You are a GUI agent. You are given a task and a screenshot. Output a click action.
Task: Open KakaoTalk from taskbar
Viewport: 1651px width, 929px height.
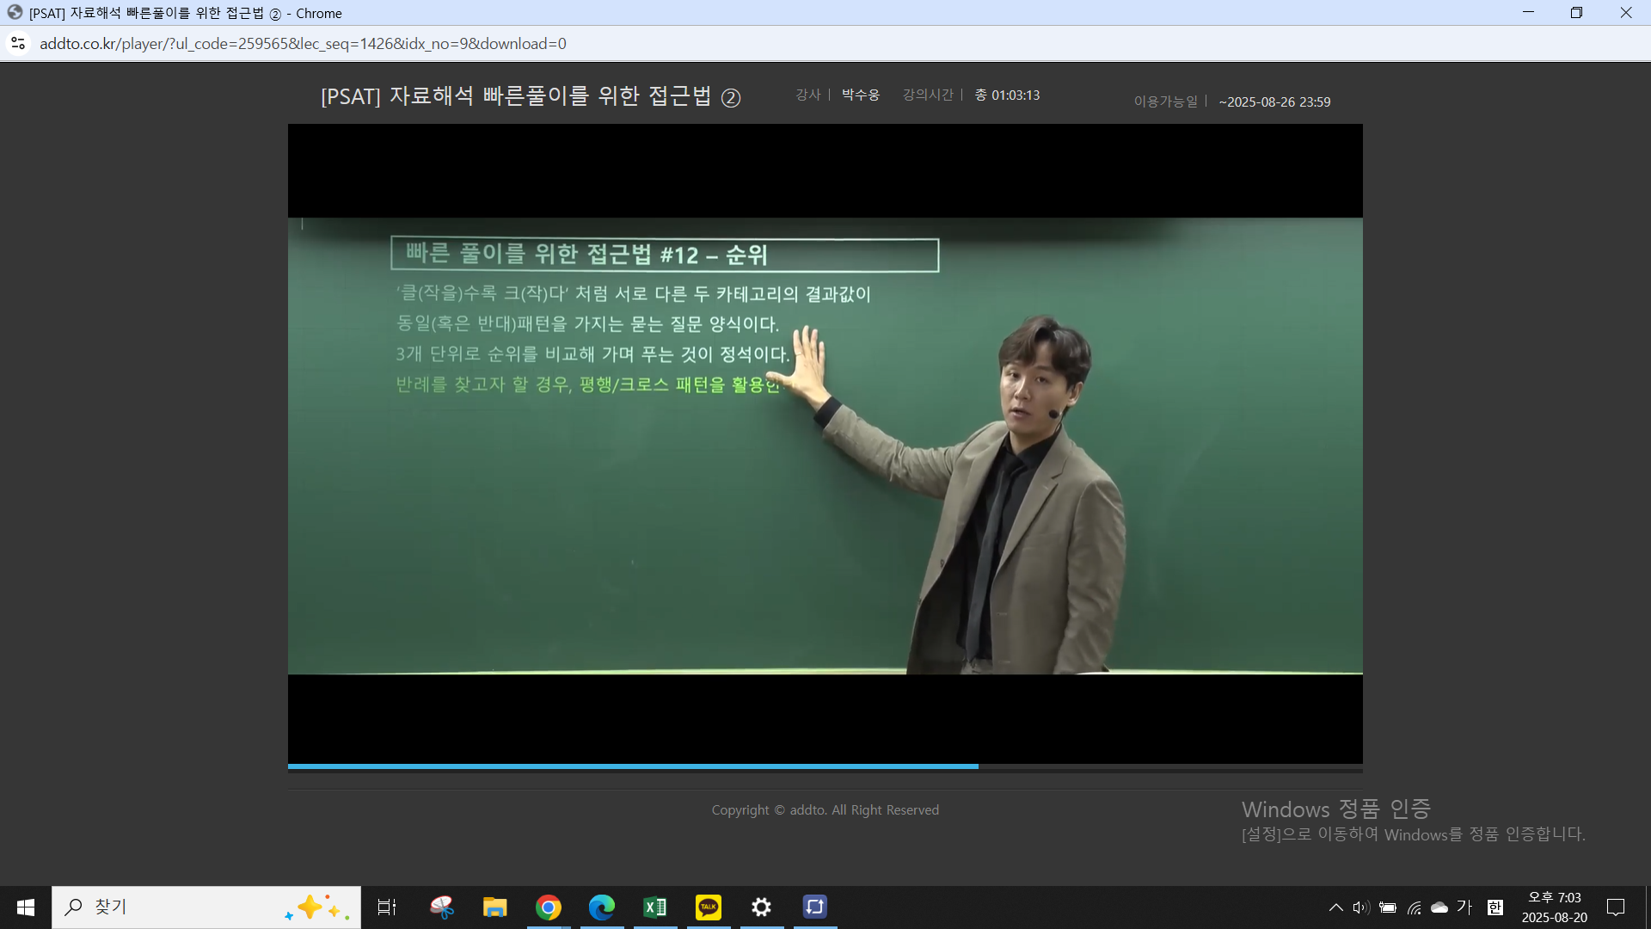(709, 907)
